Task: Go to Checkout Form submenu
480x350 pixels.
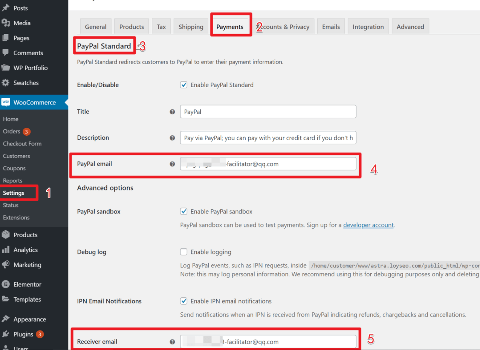Action: [22, 144]
